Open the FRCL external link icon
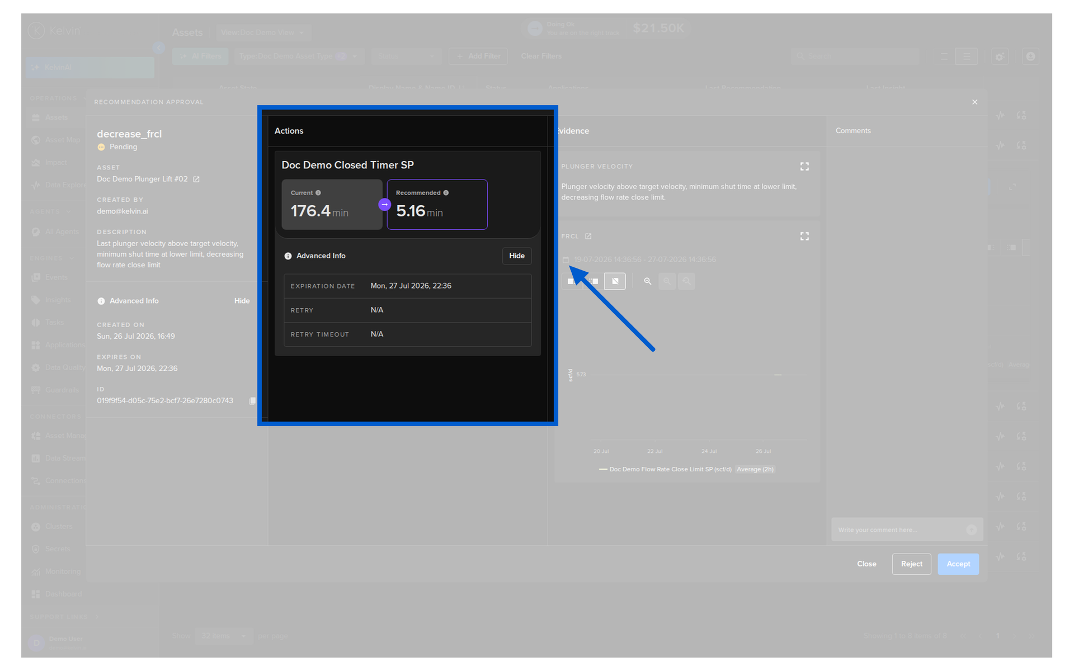The height and width of the screenshot is (671, 1074). pos(588,237)
